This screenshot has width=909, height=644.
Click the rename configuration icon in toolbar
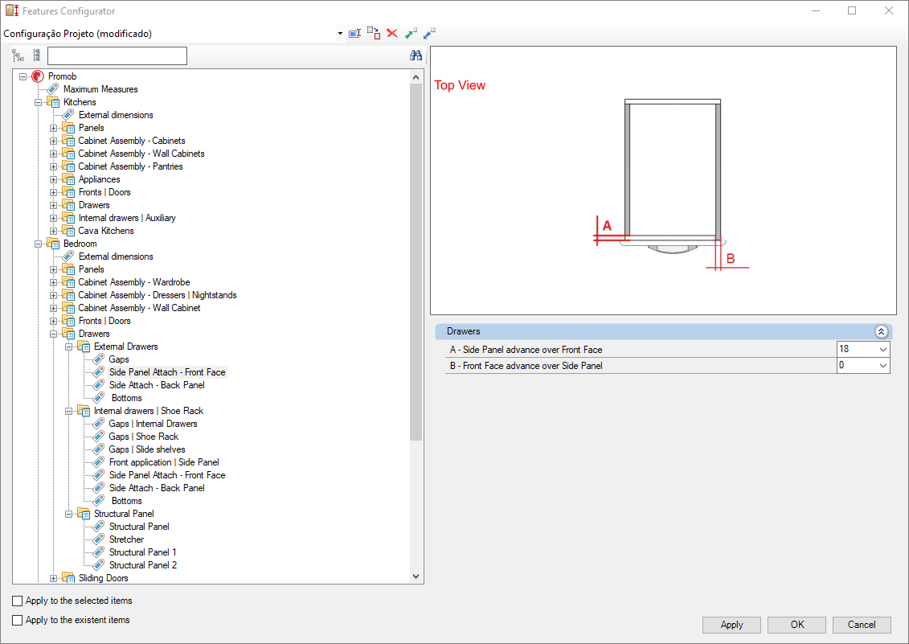click(354, 34)
